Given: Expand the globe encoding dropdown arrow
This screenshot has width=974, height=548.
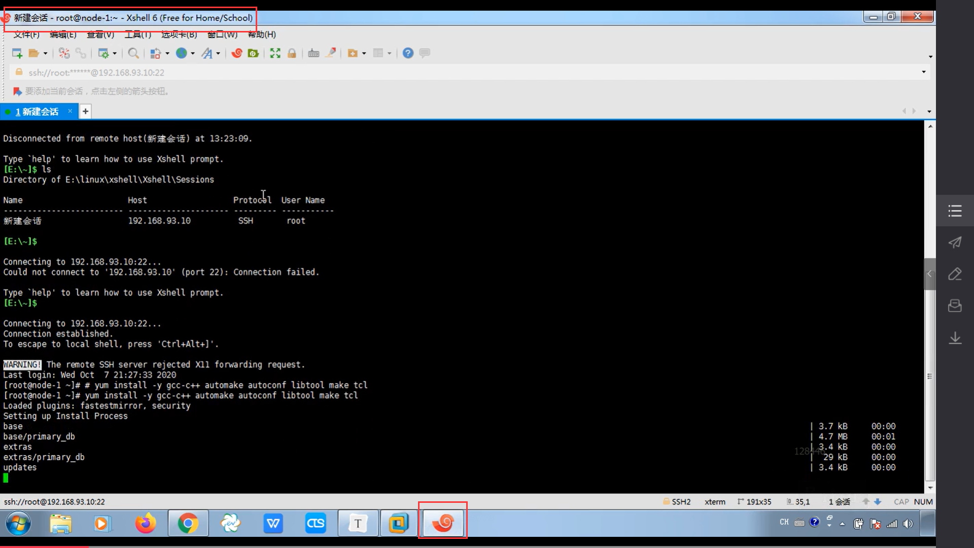Looking at the screenshot, I should pyautogui.click(x=193, y=53).
